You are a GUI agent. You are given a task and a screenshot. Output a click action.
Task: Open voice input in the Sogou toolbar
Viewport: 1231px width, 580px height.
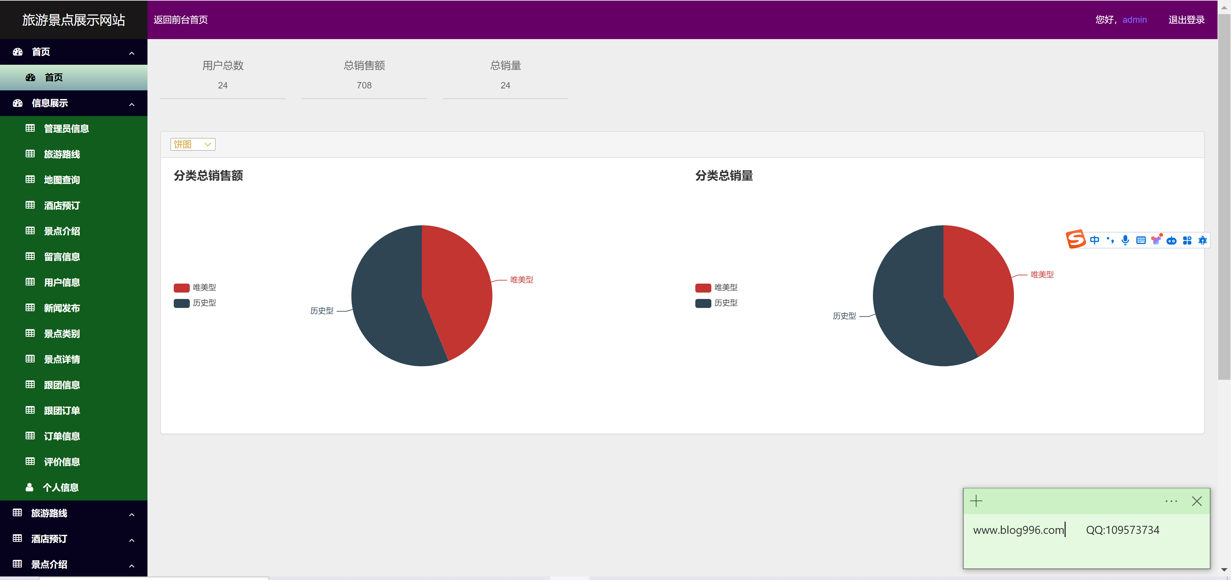point(1126,240)
